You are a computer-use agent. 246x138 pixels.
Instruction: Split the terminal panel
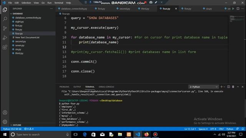229,87
